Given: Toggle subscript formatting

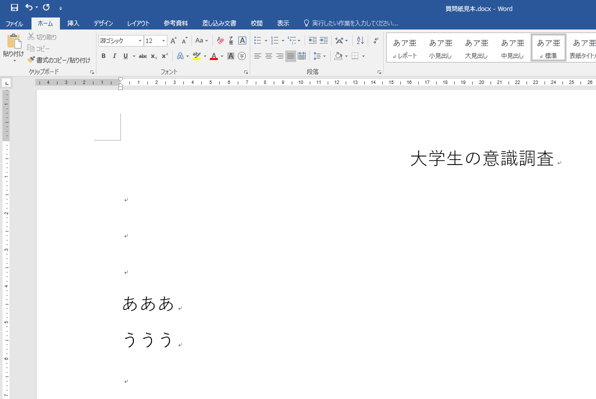Looking at the screenshot, I should 153,56.
